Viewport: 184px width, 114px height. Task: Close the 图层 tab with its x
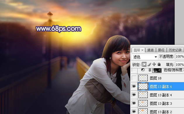[142, 50]
